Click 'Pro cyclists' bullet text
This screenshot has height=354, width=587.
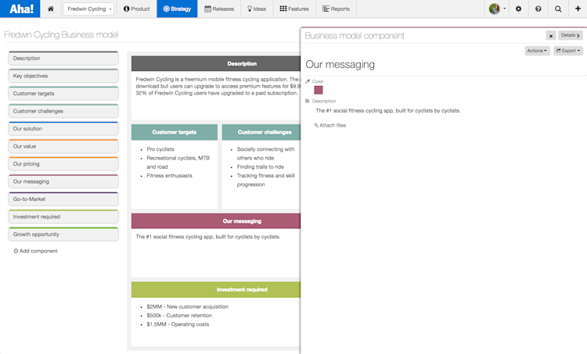pos(160,149)
